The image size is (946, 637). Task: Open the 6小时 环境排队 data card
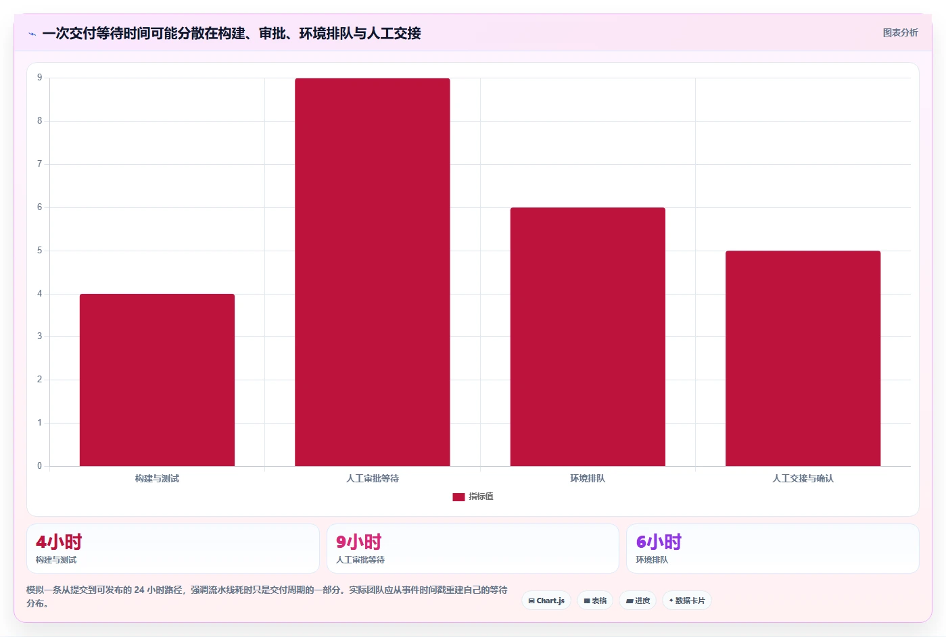(x=773, y=549)
